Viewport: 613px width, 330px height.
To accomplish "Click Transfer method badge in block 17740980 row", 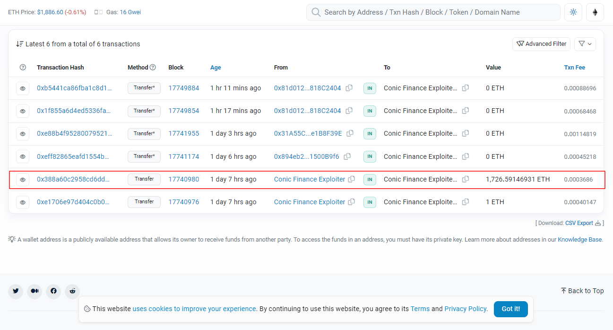I will point(144,179).
